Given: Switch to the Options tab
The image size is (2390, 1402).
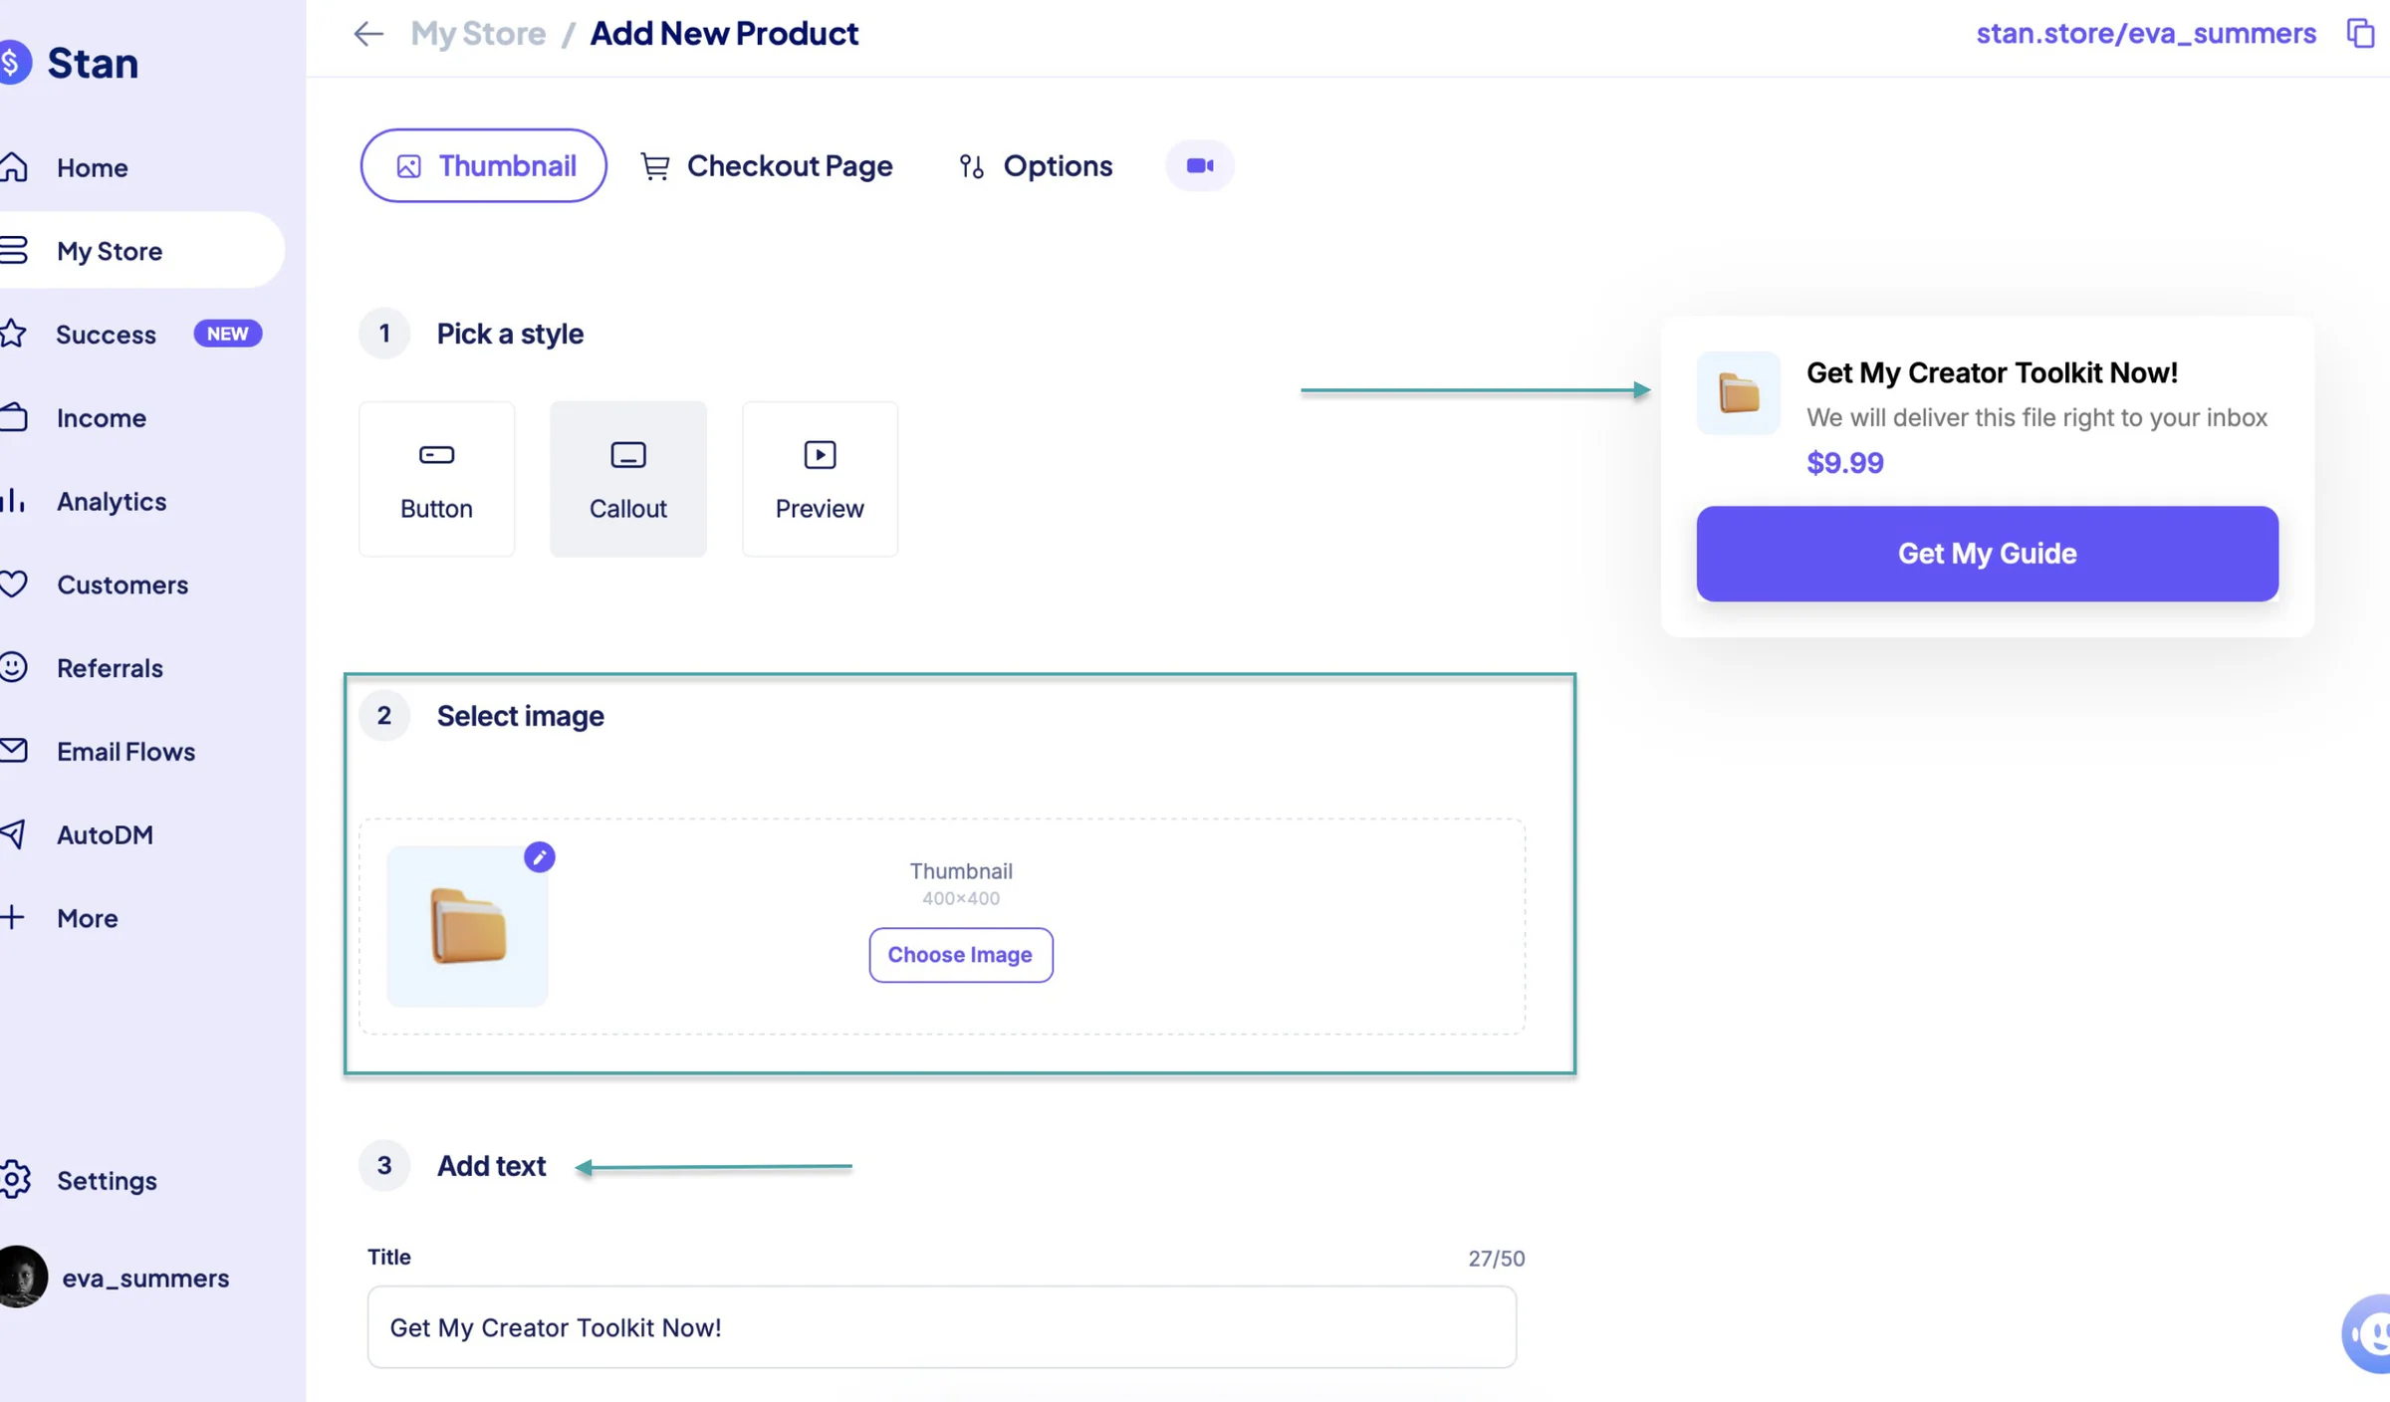Looking at the screenshot, I should click(1036, 165).
